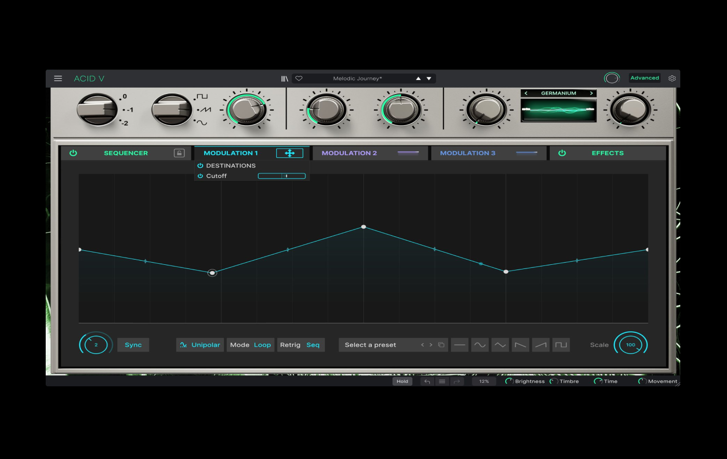
Task: Switch to the Modulation 2 tab
Action: coord(371,153)
